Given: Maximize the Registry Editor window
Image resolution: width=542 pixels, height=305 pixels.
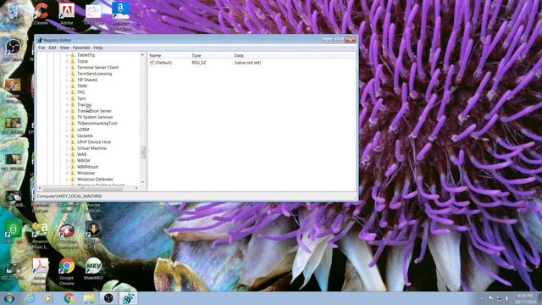Looking at the screenshot, I should click(339, 40).
